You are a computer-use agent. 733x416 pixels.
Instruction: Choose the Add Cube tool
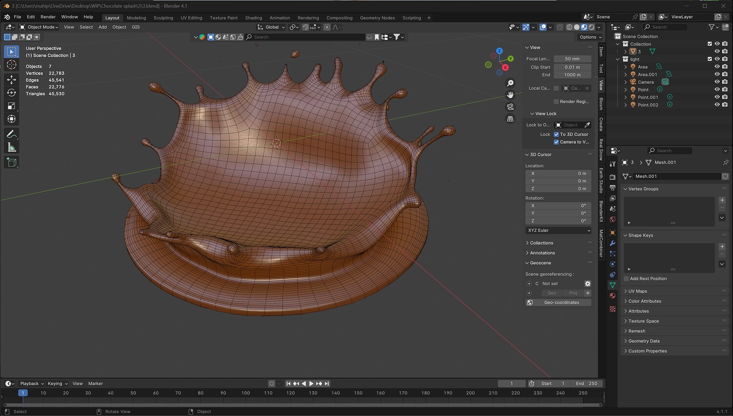click(x=12, y=162)
